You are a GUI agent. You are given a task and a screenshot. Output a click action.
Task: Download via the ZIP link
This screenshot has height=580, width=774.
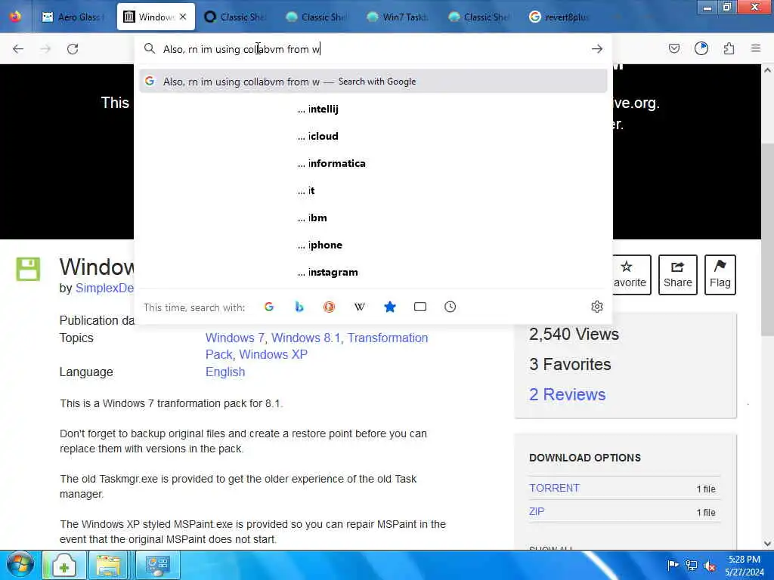pos(537,511)
